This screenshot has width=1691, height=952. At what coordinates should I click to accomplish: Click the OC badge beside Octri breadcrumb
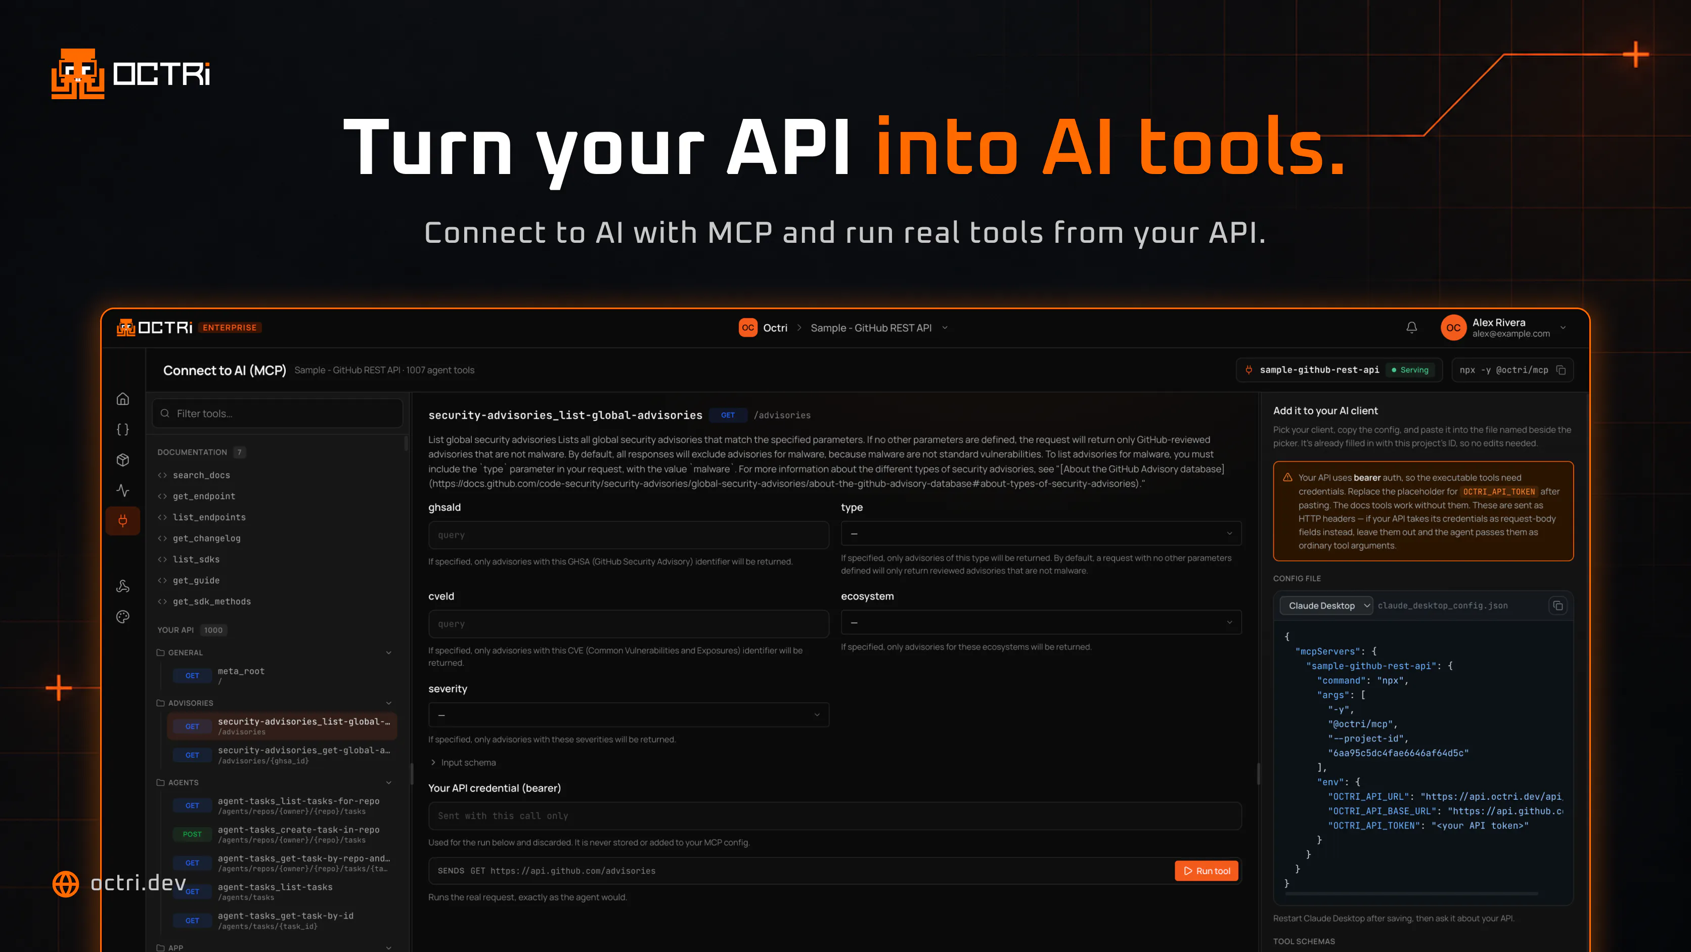pyautogui.click(x=748, y=328)
